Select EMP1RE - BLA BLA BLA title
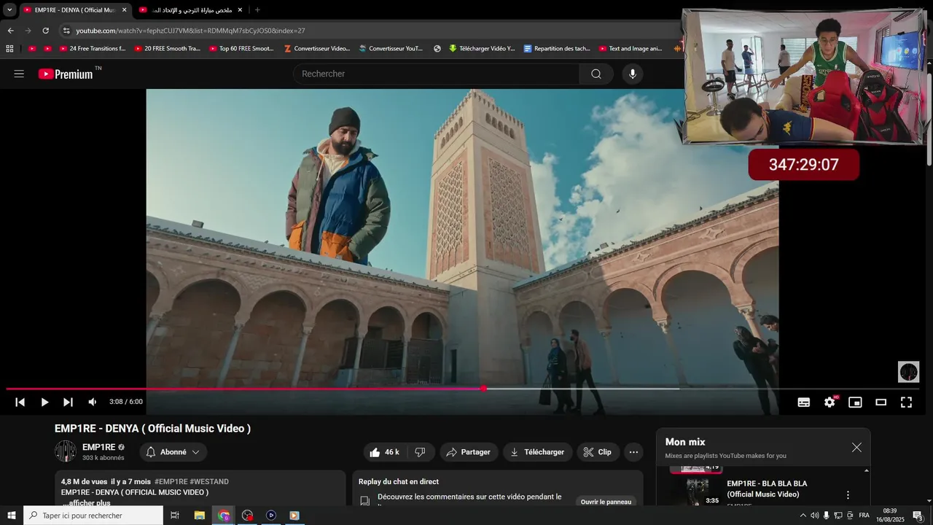933x525 pixels. coord(767,489)
